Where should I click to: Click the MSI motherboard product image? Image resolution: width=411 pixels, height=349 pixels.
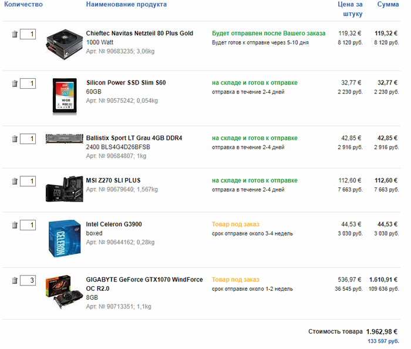65,189
